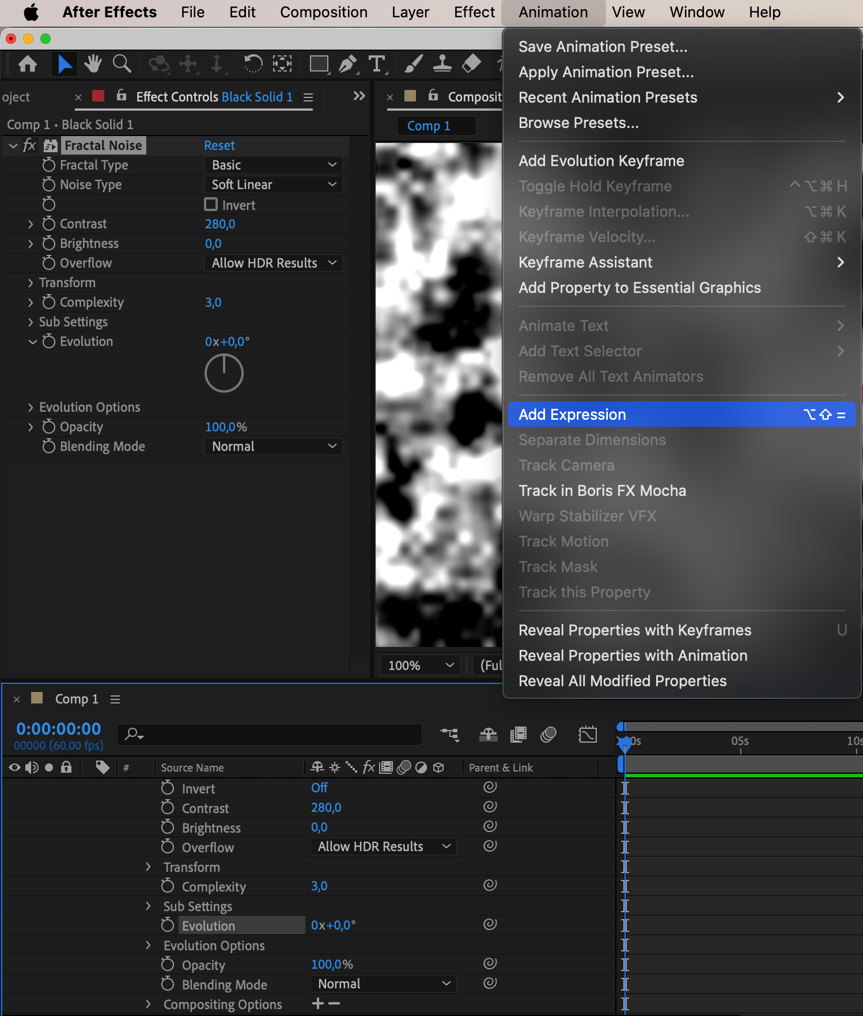Enable the Invert checkbox
This screenshot has width=863, height=1016.
coord(211,205)
